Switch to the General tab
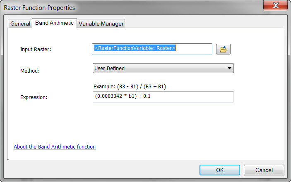Image resolution: width=291 pixels, height=182 pixels. tap(20, 24)
